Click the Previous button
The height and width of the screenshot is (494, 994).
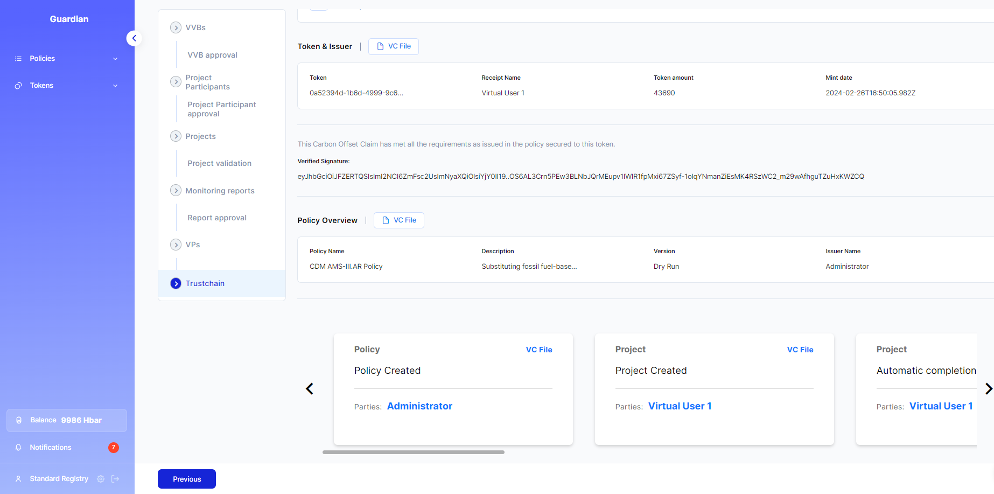click(x=187, y=479)
